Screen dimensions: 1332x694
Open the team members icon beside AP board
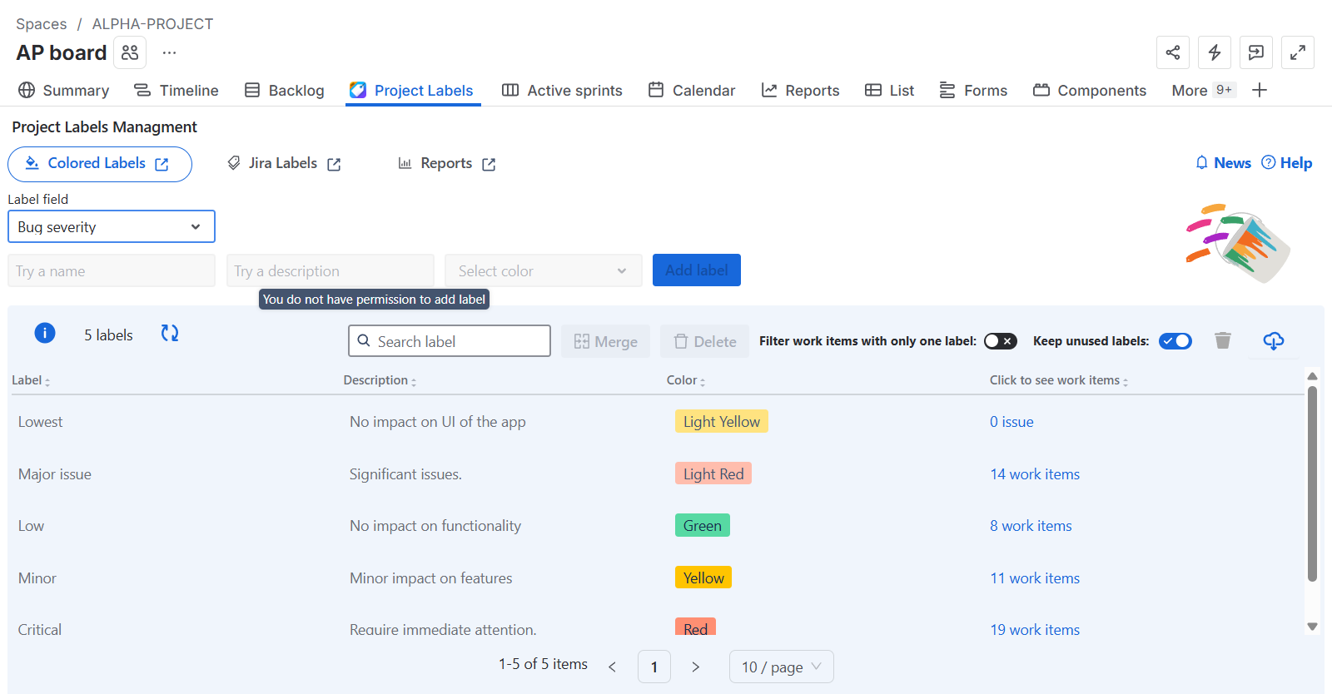tap(130, 52)
